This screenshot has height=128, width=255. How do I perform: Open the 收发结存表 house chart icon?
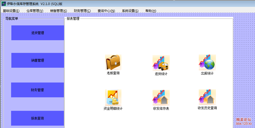pyautogui.click(x=161, y=98)
